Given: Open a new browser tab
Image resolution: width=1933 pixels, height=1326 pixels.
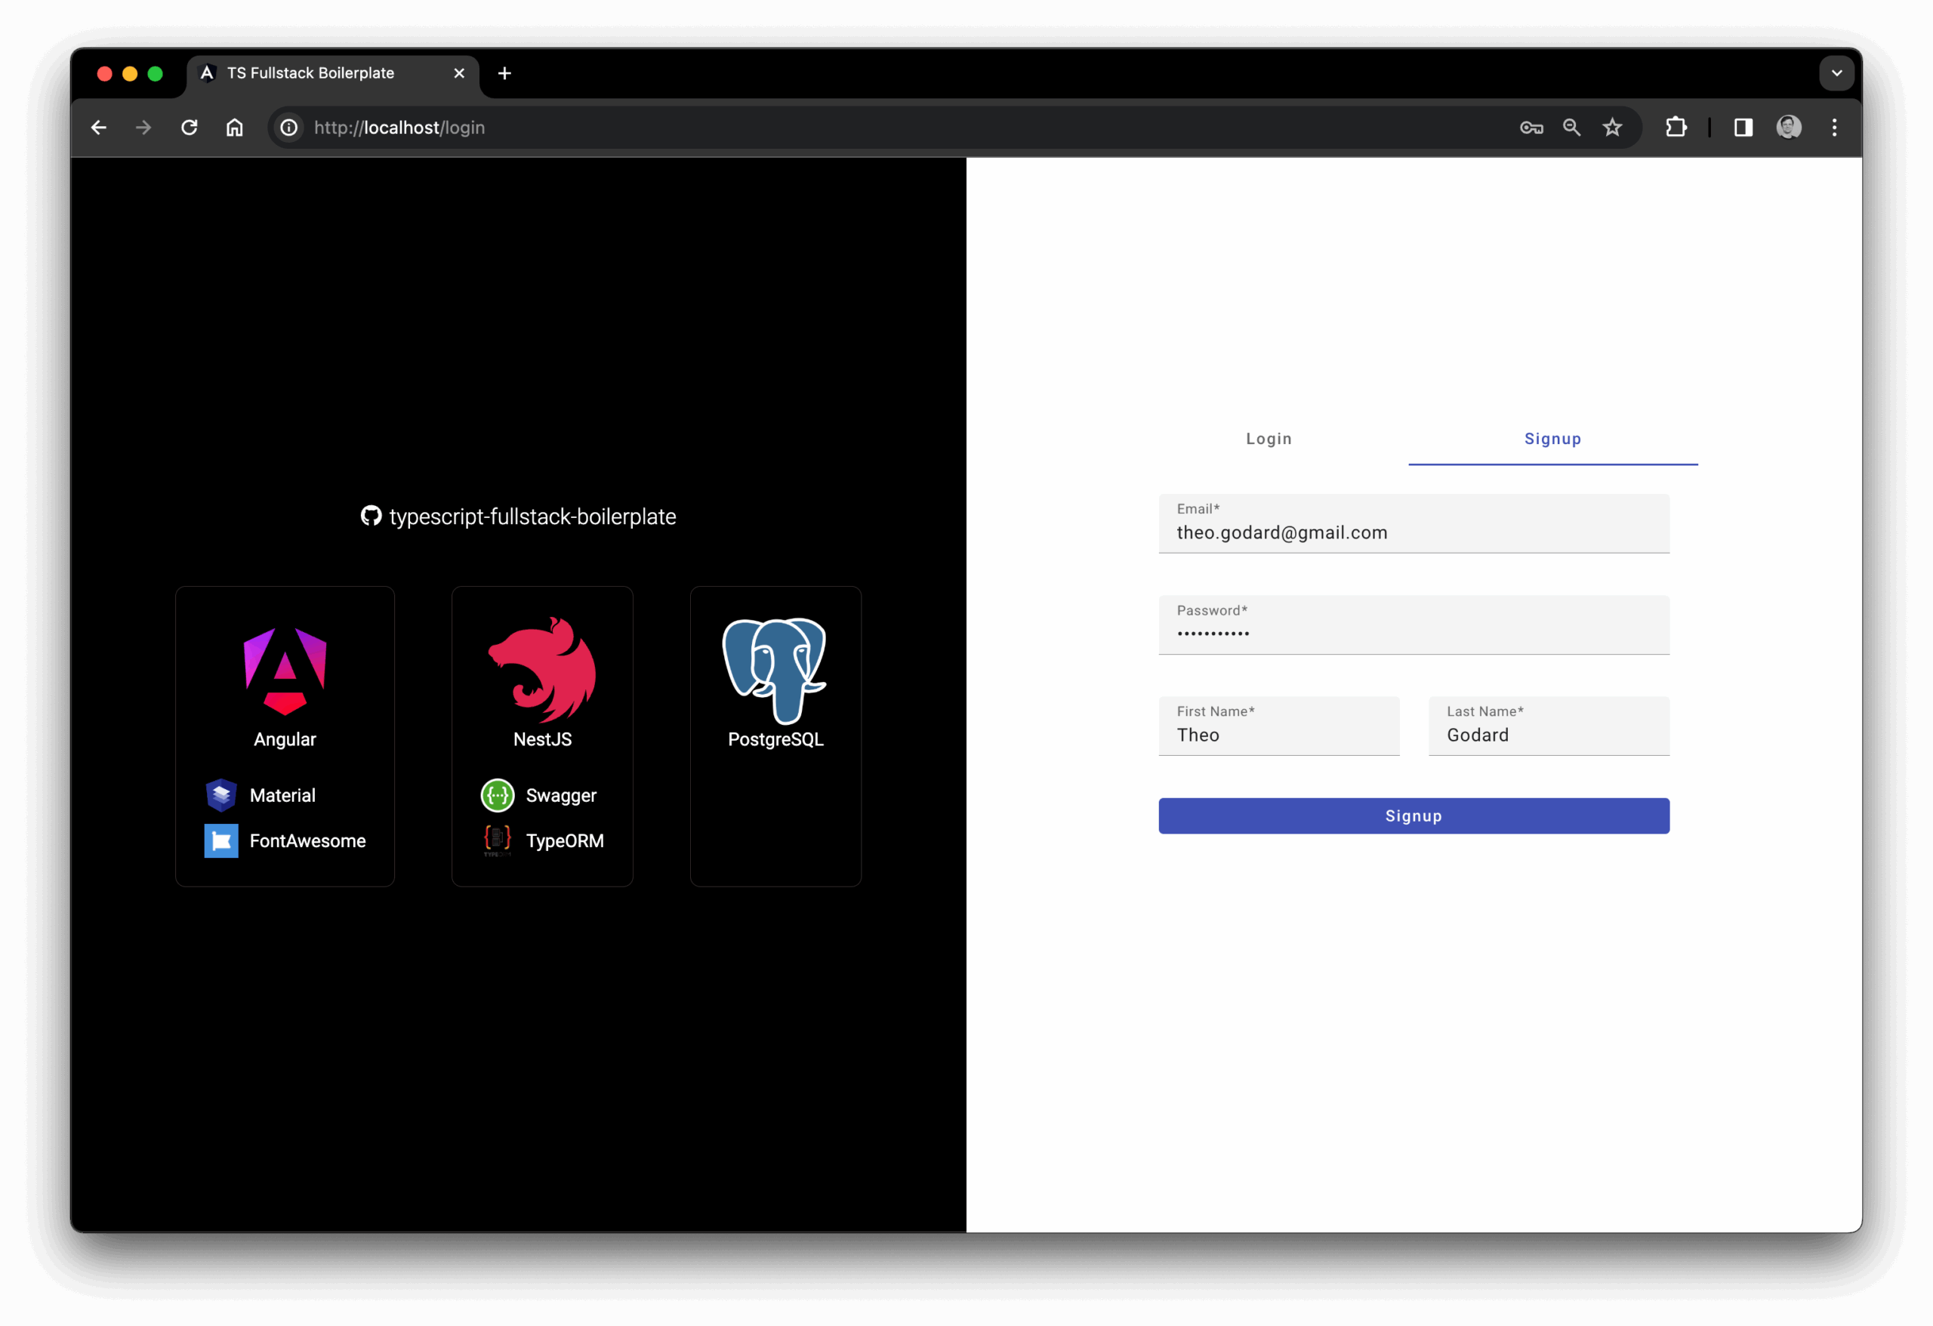Looking at the screenshot, I should click(x=504, y=73).
